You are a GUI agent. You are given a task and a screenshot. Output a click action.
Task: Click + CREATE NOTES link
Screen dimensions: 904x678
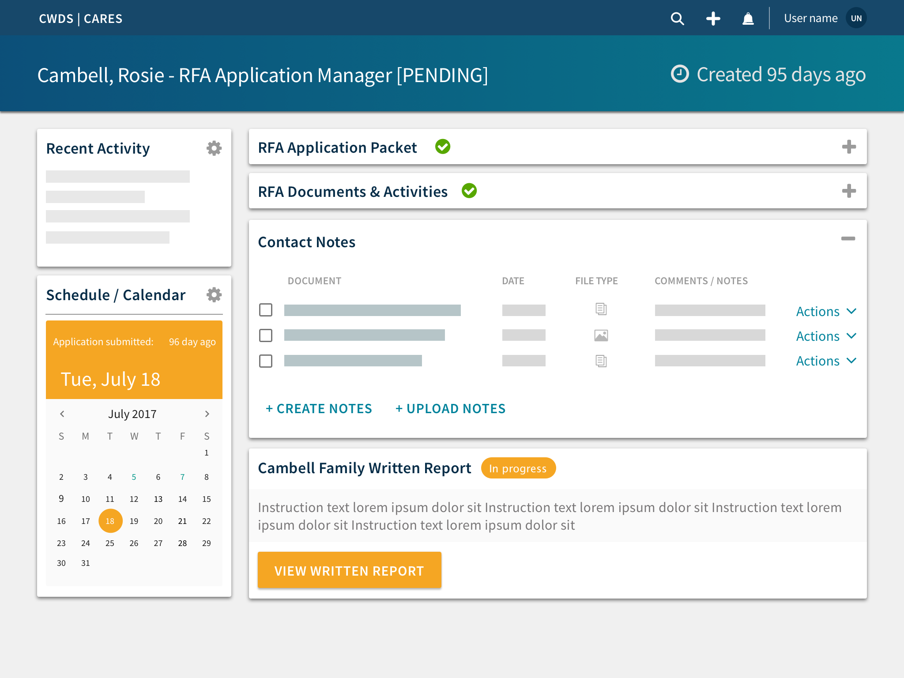pos(319,409)
